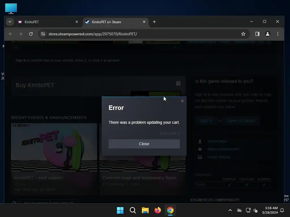This screenshot has width=290, height=217.
Task: Open the Chrome profile menu
Action: click(x=267, y=34)
